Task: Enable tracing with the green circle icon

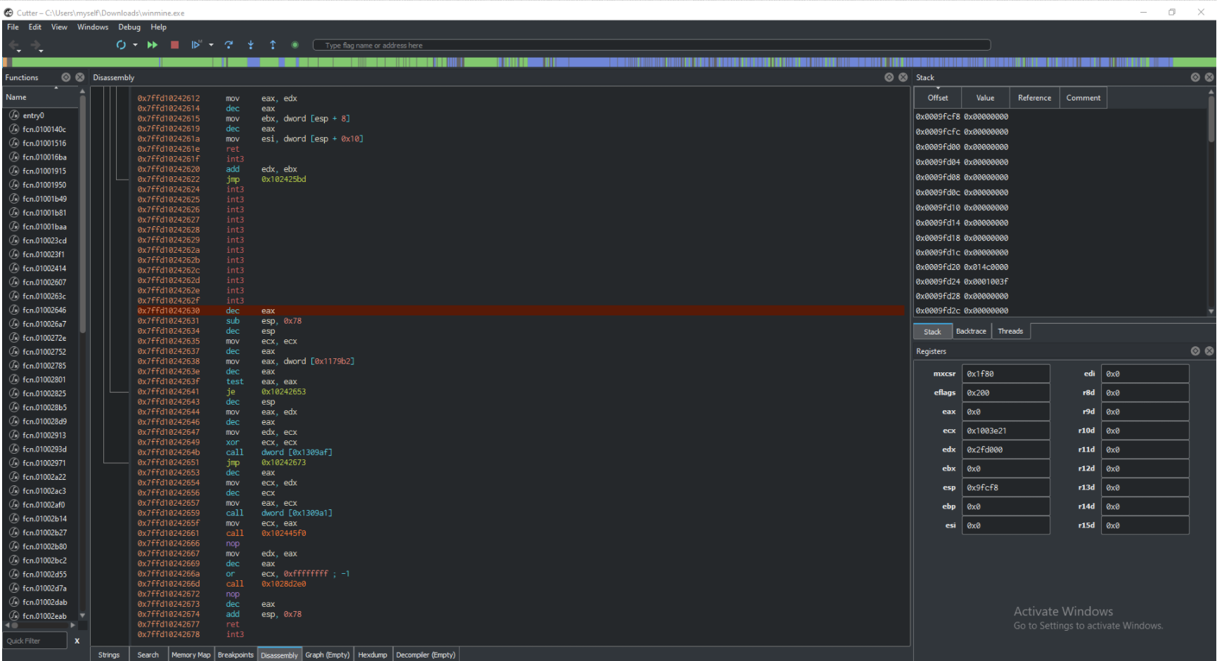Action: [295, 44]
